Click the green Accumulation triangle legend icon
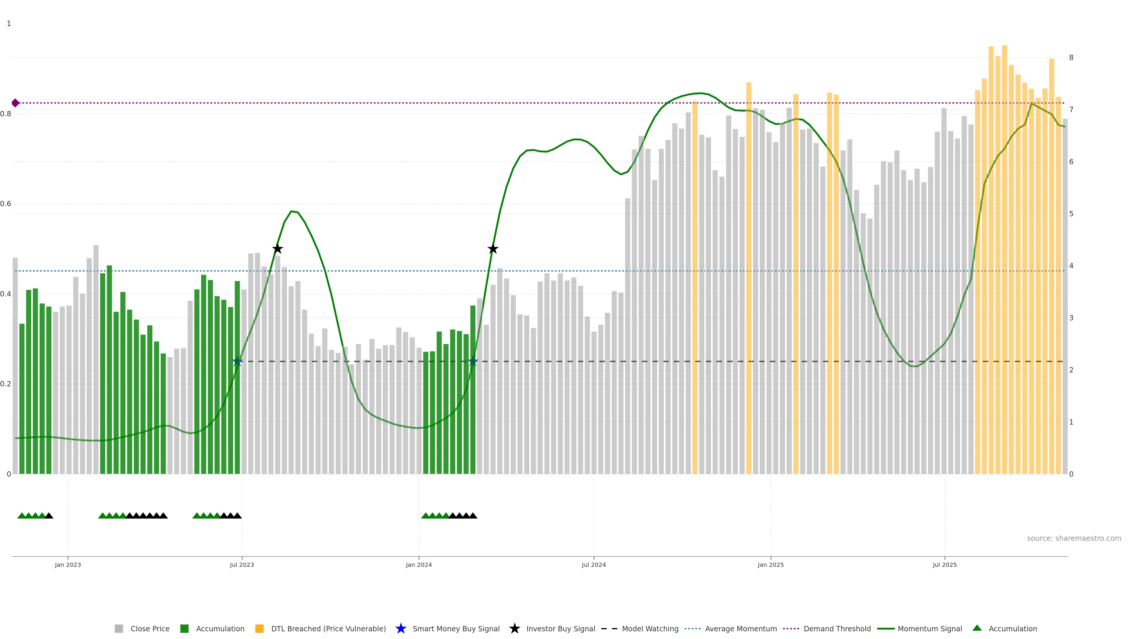Viewport: 1136px width, 639px height. [x=977, y=628]
